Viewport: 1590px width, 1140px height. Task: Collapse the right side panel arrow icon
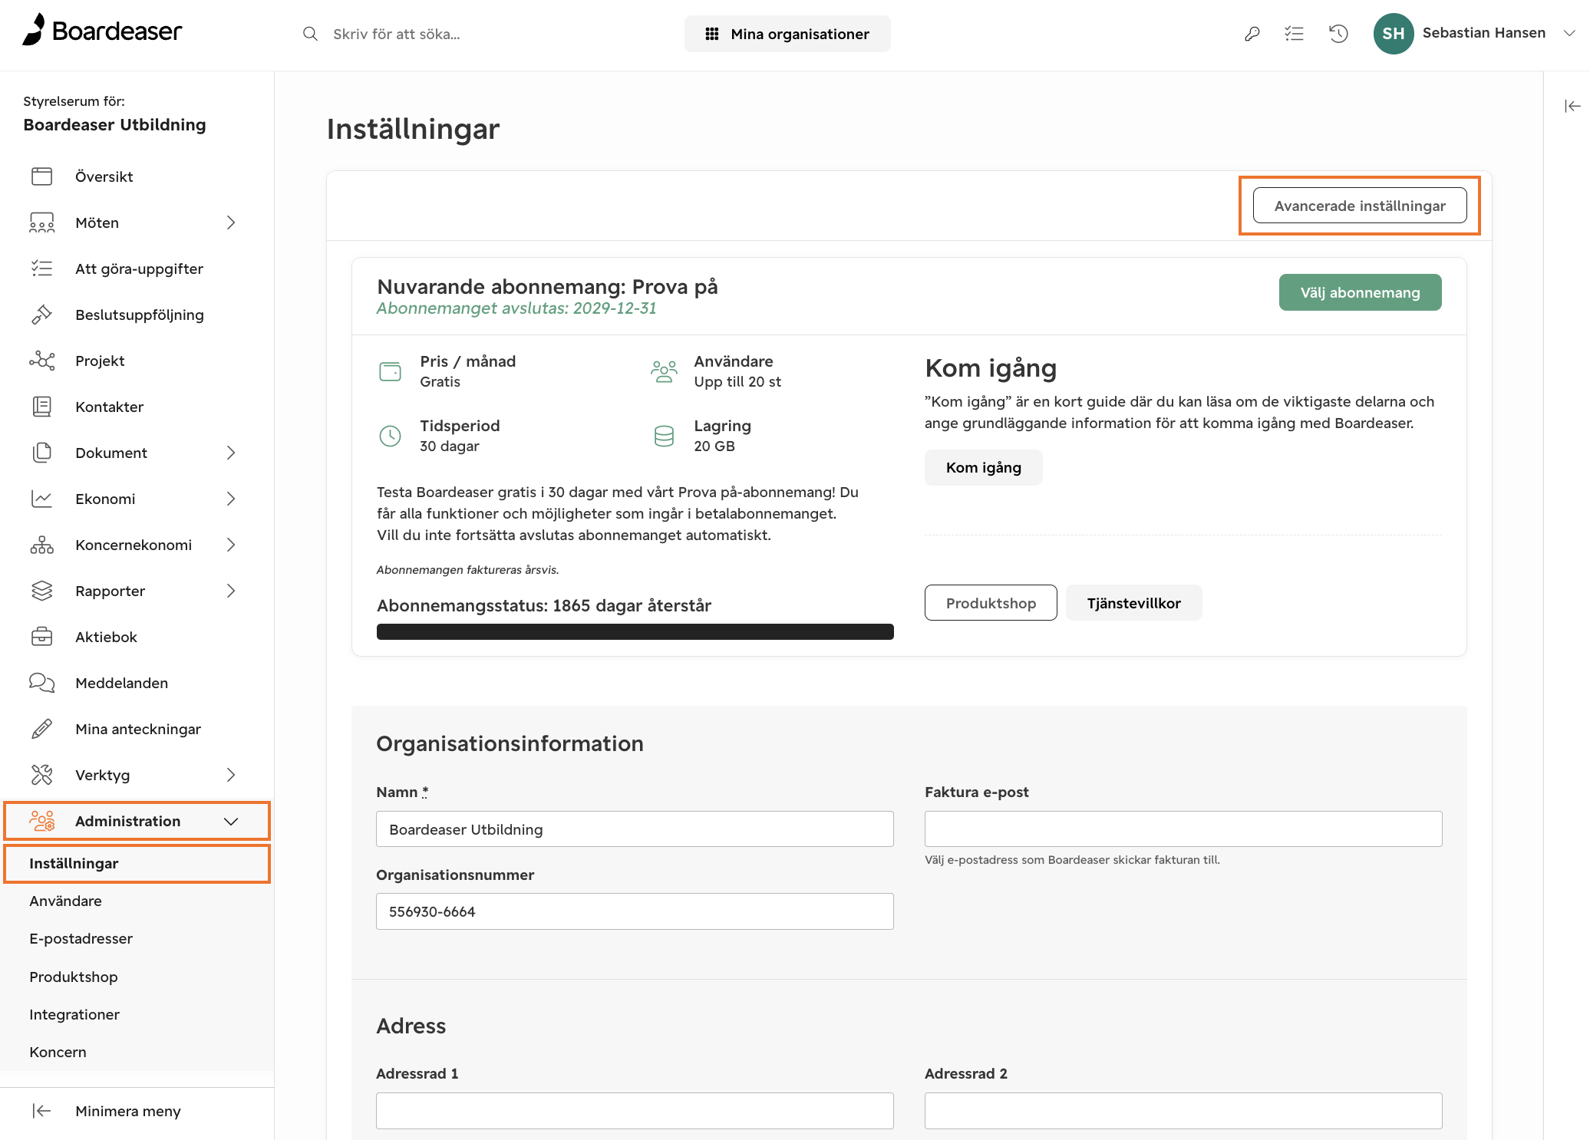click(x=1572, y=106)
